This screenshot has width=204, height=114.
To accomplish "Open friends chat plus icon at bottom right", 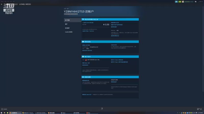I will (x=201, y=109).
